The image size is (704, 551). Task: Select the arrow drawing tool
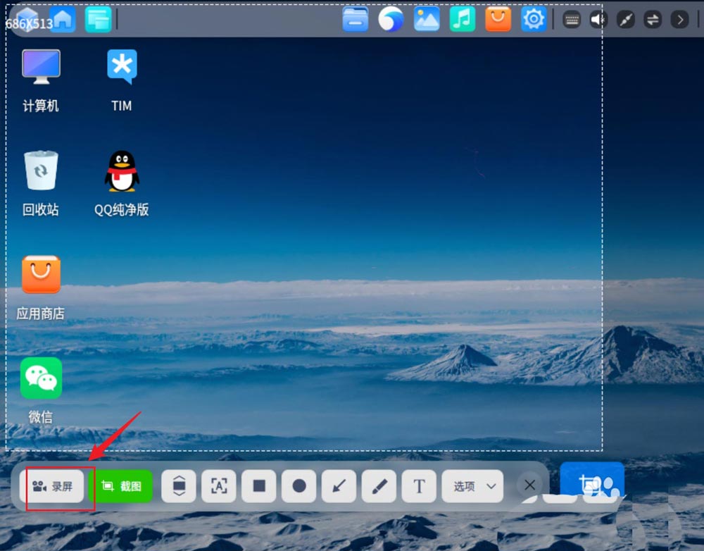click(x=339, y=486)
